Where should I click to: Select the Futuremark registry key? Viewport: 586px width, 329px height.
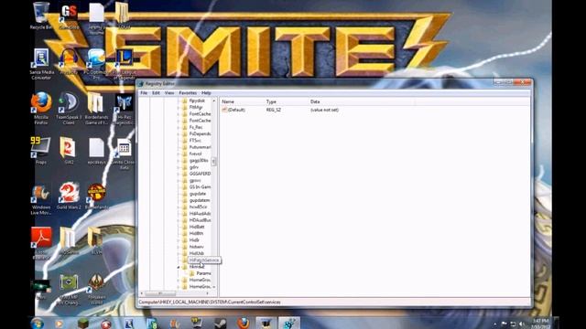(x=200, y=147)
